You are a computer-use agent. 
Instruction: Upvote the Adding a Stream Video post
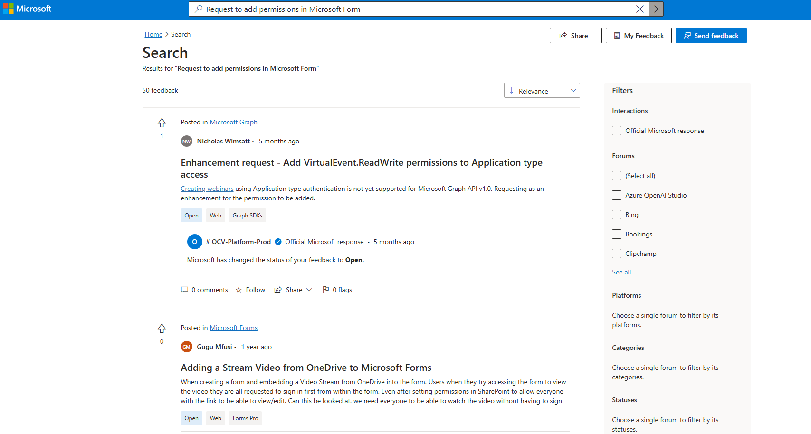pyautogui.click(x=162, y=329)
